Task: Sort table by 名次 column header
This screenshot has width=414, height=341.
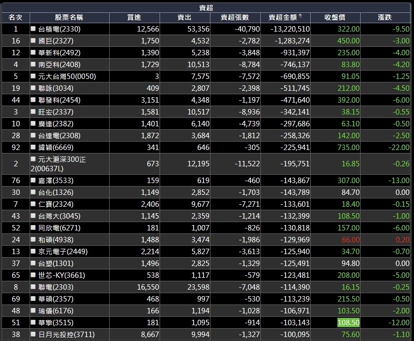Action: click(x=16, y=17)
